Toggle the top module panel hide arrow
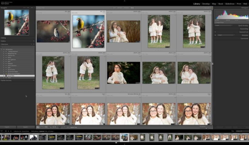Viewport: 249px width, 145px height. click(124, 1)
